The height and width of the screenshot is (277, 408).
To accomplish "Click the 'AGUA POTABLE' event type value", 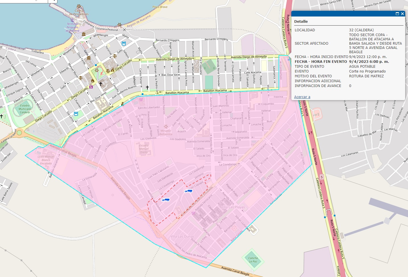I will (362, 67).
